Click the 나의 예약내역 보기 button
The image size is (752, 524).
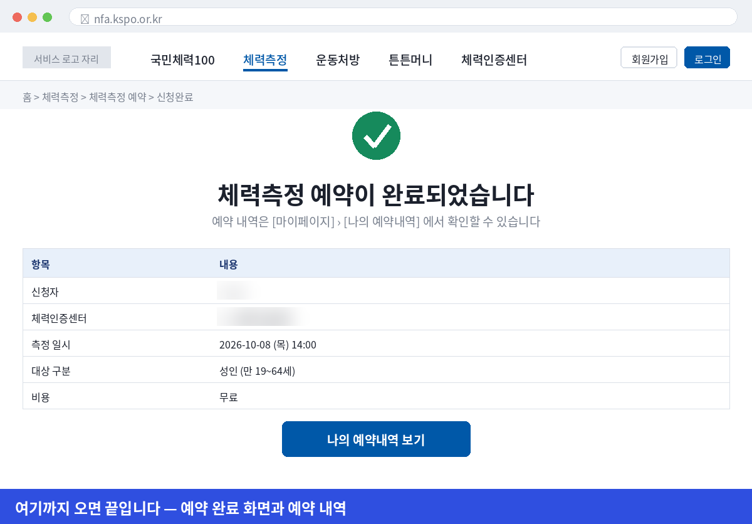(x=376, y=439)
